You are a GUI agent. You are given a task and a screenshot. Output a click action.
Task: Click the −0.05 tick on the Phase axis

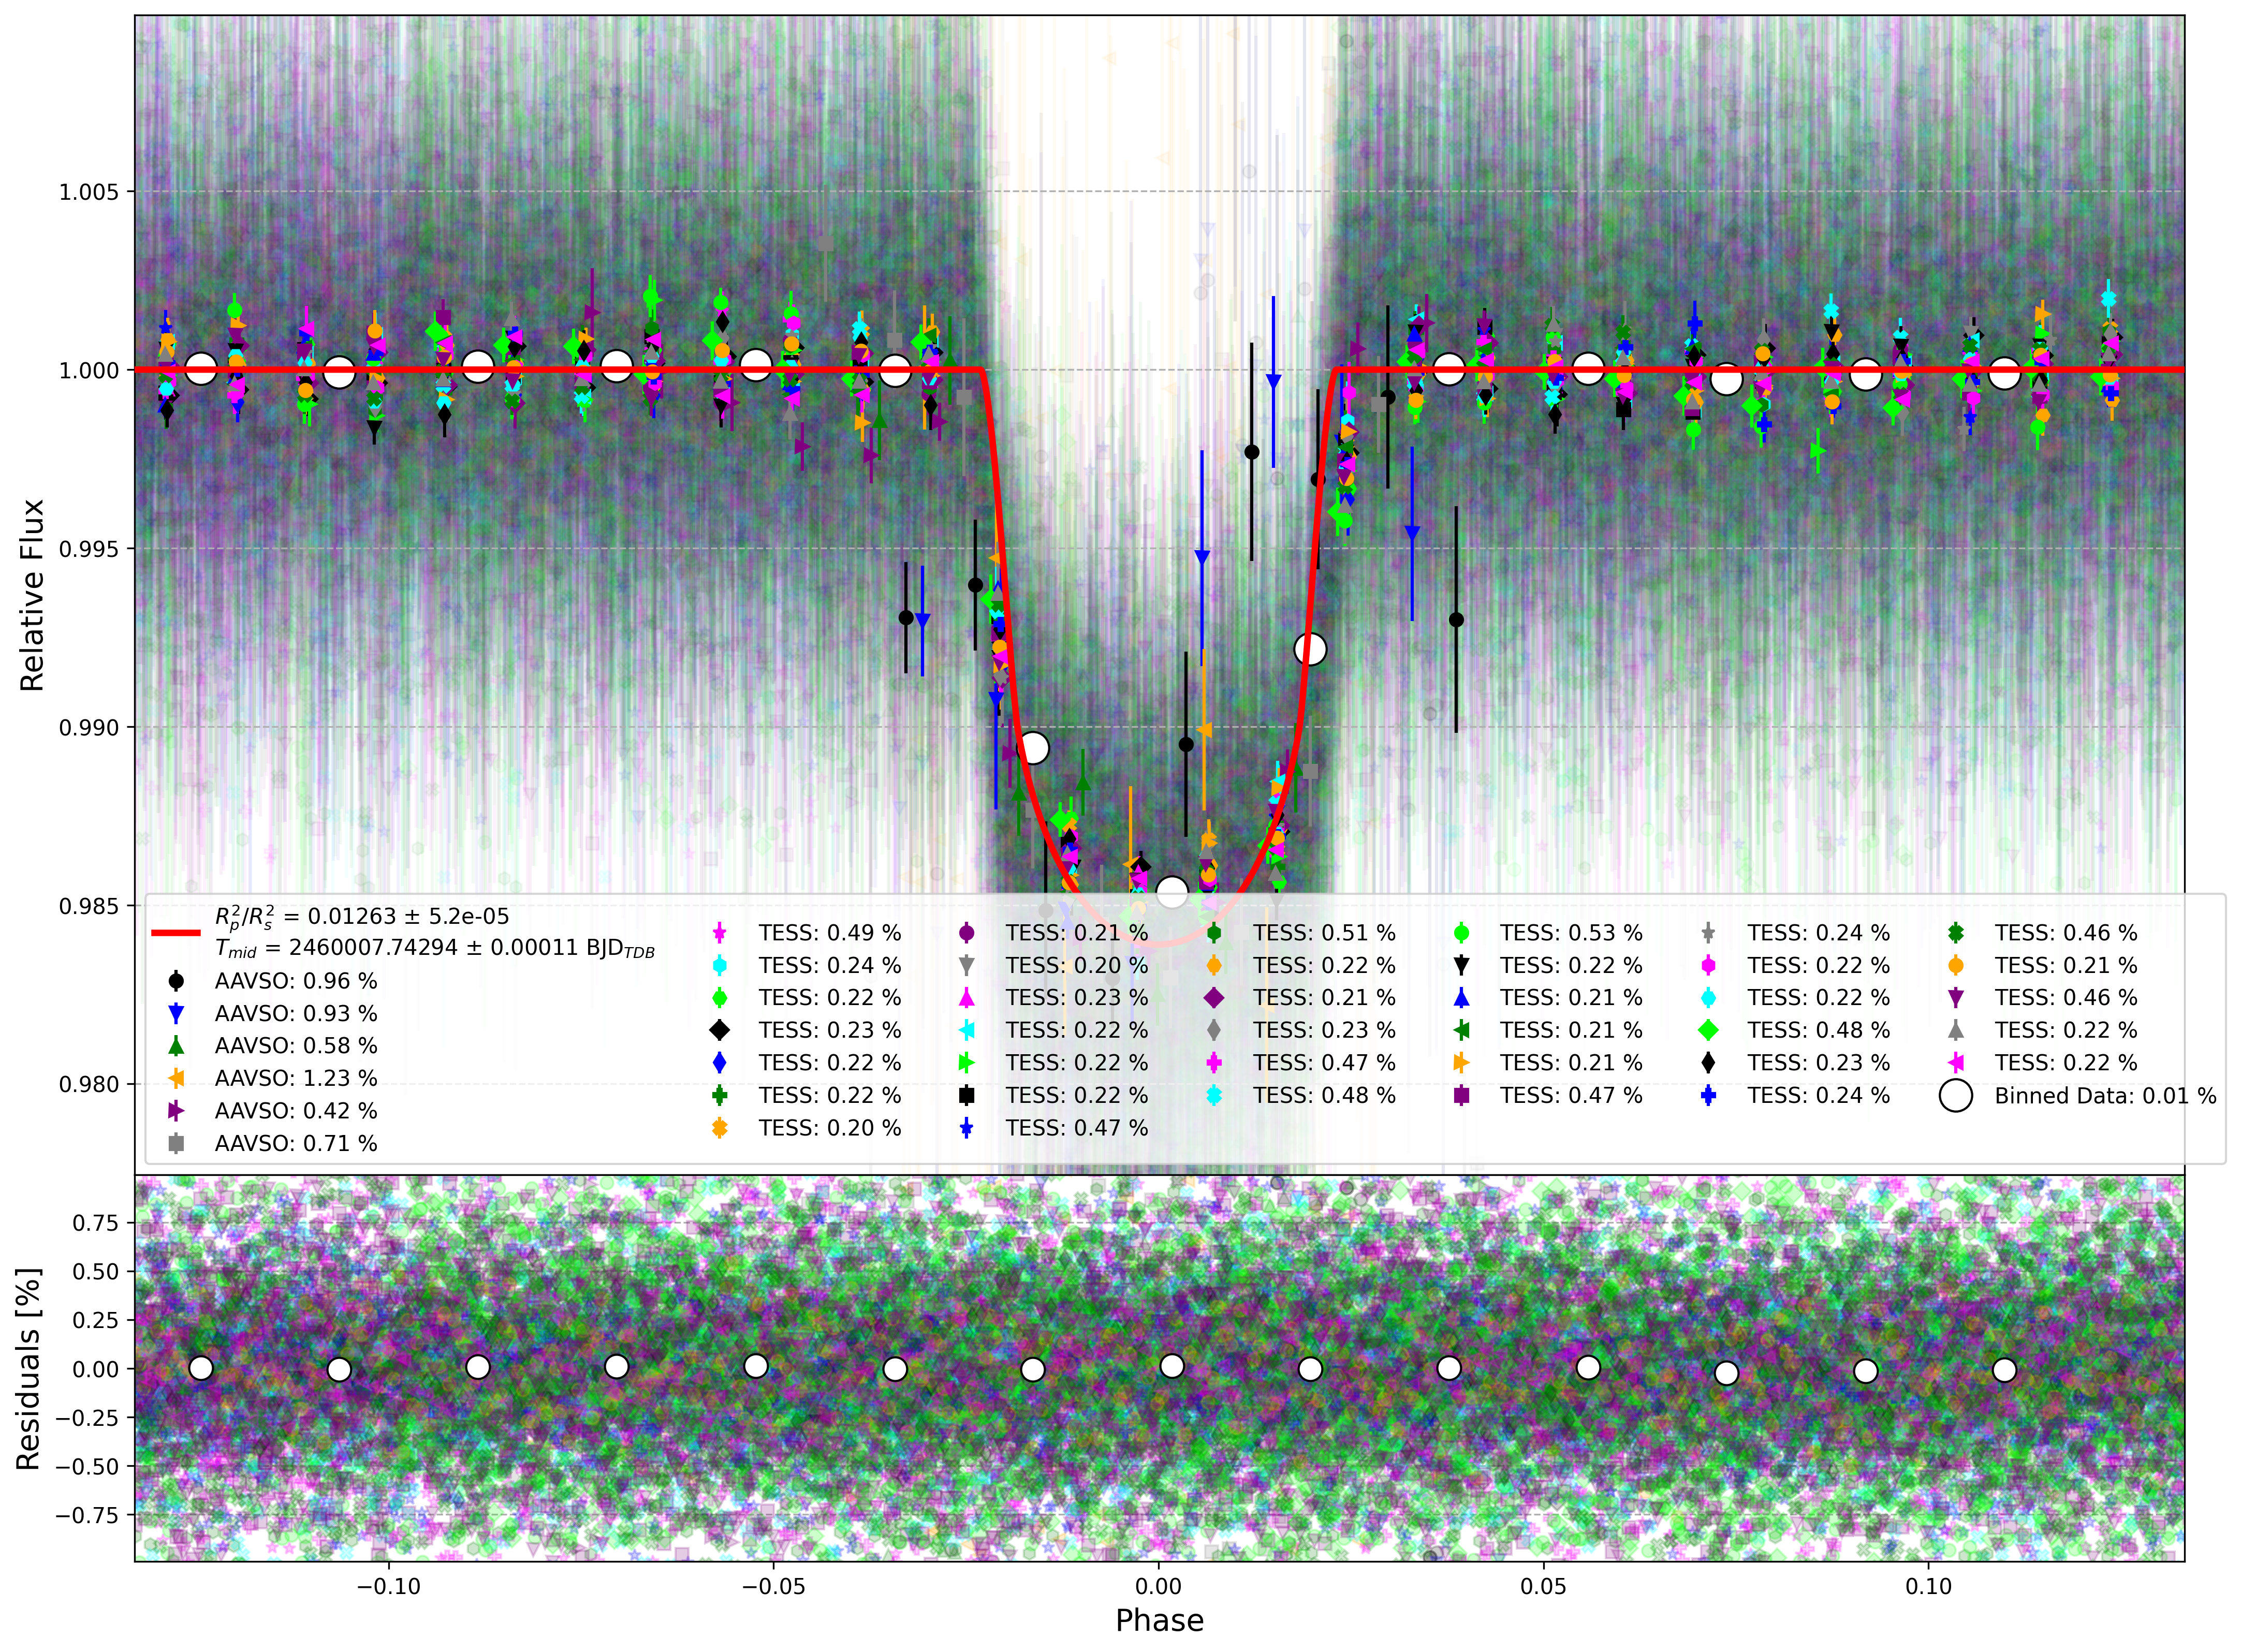773,1586
